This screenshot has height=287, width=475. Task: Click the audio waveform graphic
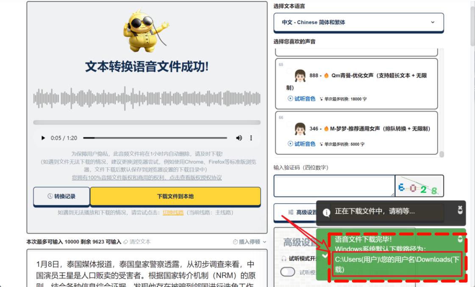click(147, 98)
